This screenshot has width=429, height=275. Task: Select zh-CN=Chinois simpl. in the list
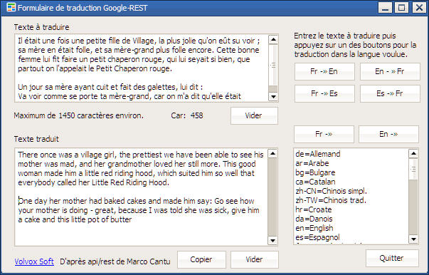351,191
